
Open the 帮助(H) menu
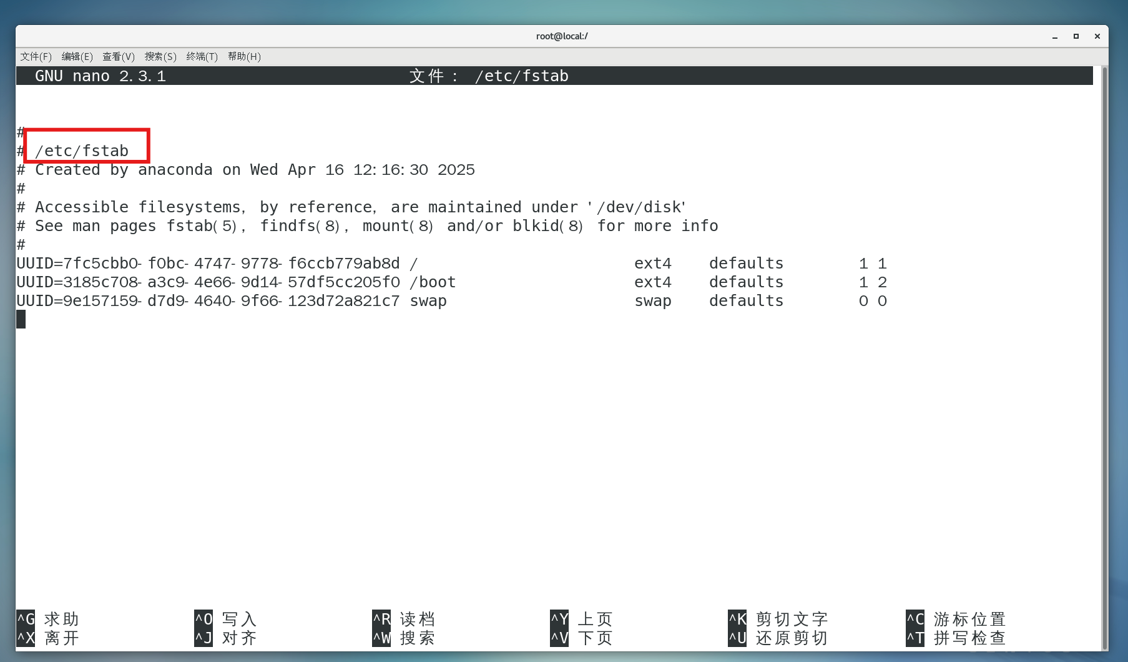[x=243, y=56]
